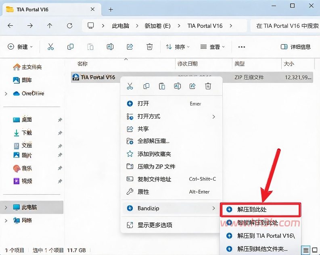Toggle the 详细信息 details pane button
Screen dimensions: 320x255
click(296, 47)
